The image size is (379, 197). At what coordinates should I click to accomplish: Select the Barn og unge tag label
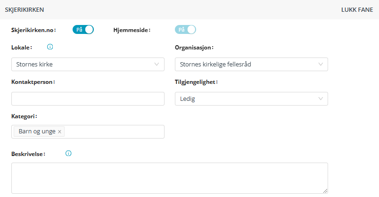coord(37,131)
